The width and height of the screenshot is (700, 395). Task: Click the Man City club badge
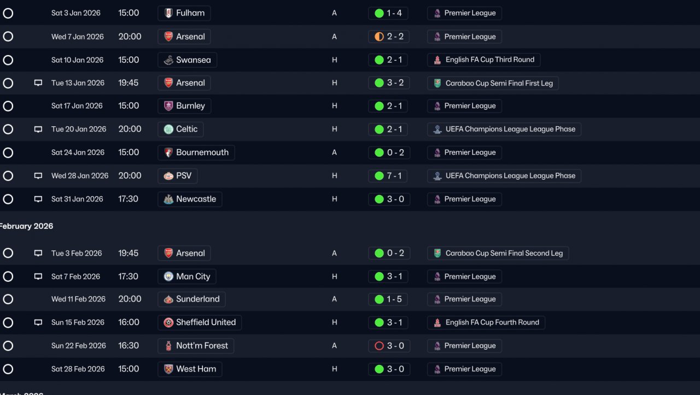point(168,276)
